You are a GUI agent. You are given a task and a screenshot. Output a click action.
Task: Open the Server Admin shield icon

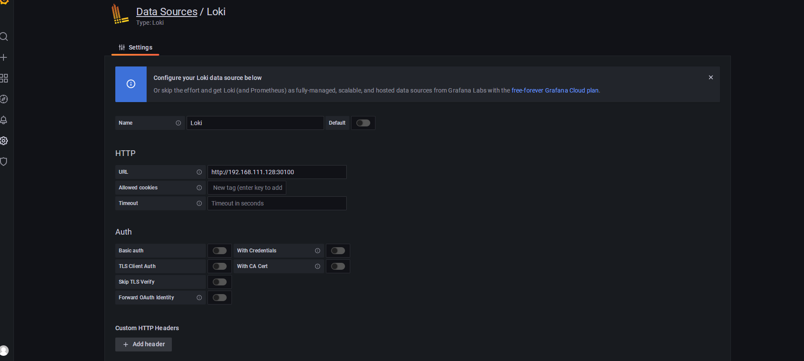4,162
